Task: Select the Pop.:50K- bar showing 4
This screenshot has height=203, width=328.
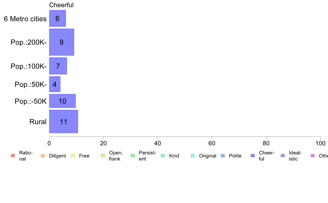Action: [x=55, y=84]
